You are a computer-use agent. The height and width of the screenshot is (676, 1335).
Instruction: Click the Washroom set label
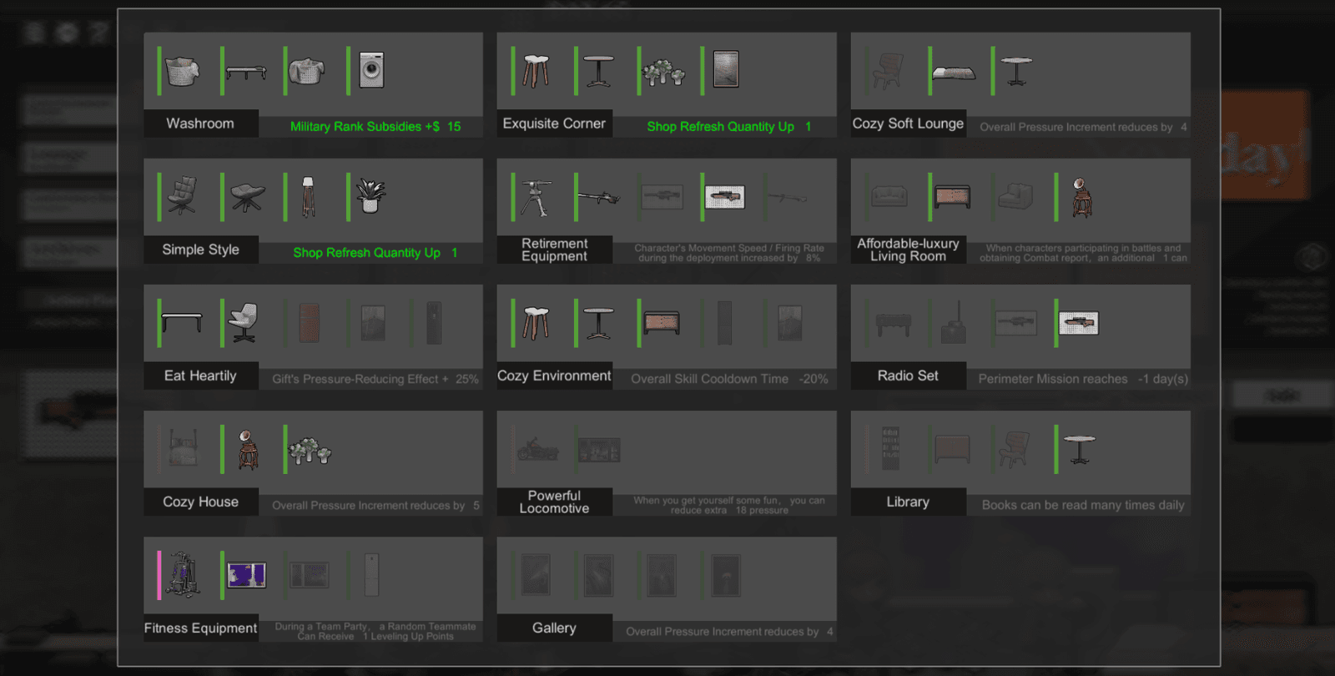200,124
